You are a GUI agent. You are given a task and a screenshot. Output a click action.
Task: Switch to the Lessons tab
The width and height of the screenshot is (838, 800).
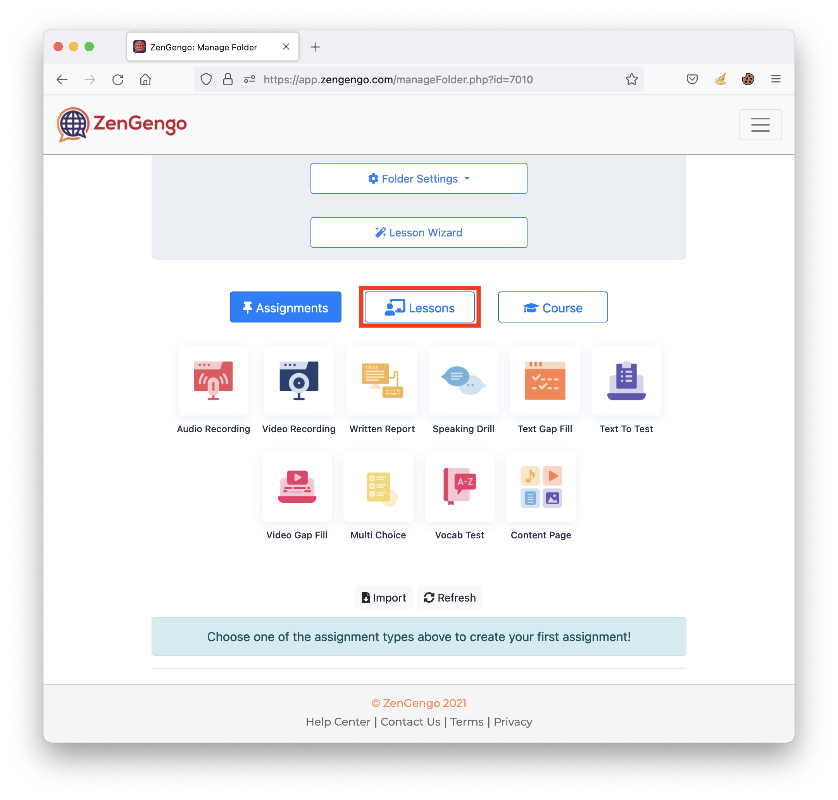[x=419, y=307]
